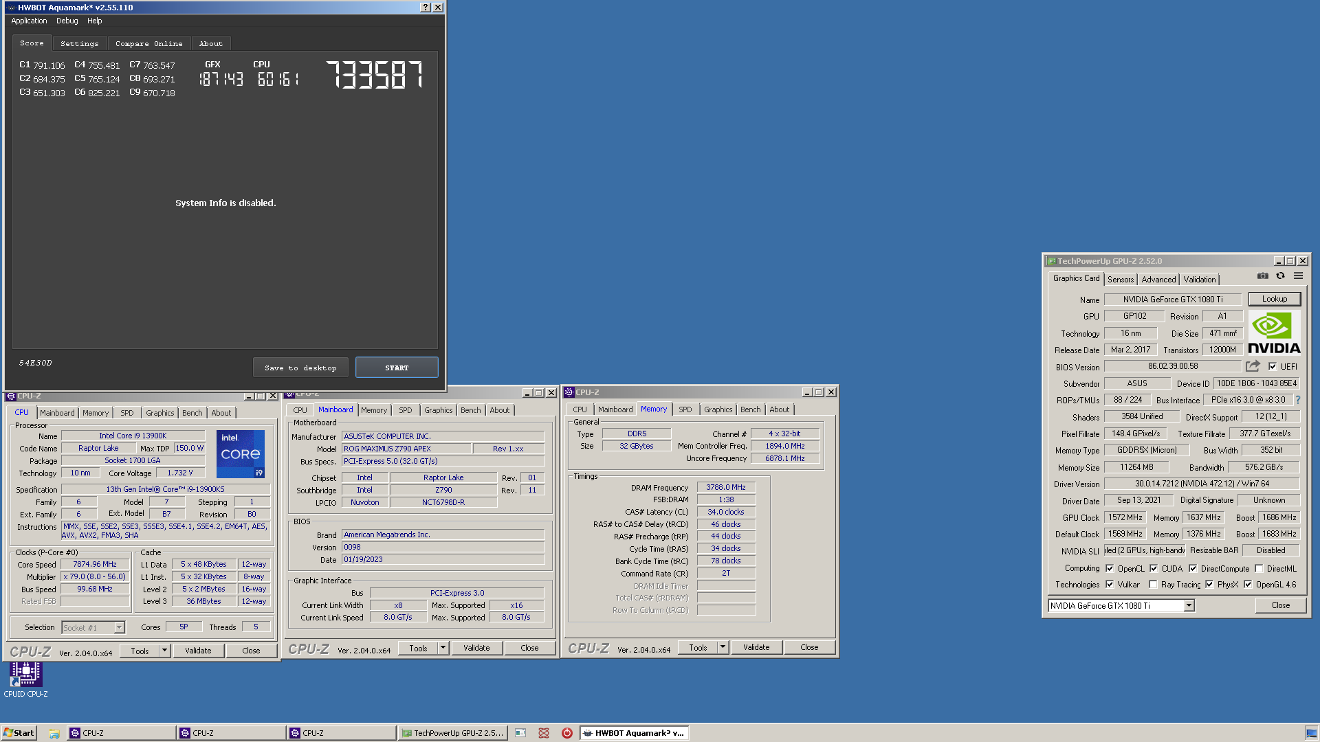Click the GPU-Z title bar app icon
The width and height of the screenshot is (1320, 742).
[x=1050, y=261]
